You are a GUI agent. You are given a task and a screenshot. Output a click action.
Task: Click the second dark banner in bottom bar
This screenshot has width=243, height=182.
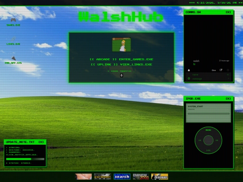(x=103, y=177)
